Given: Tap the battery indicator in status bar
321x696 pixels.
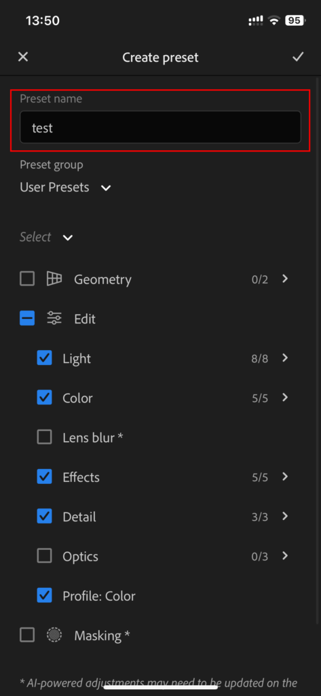Looking at the screenshot, I should pyautogui.click(x=295, y=20).
